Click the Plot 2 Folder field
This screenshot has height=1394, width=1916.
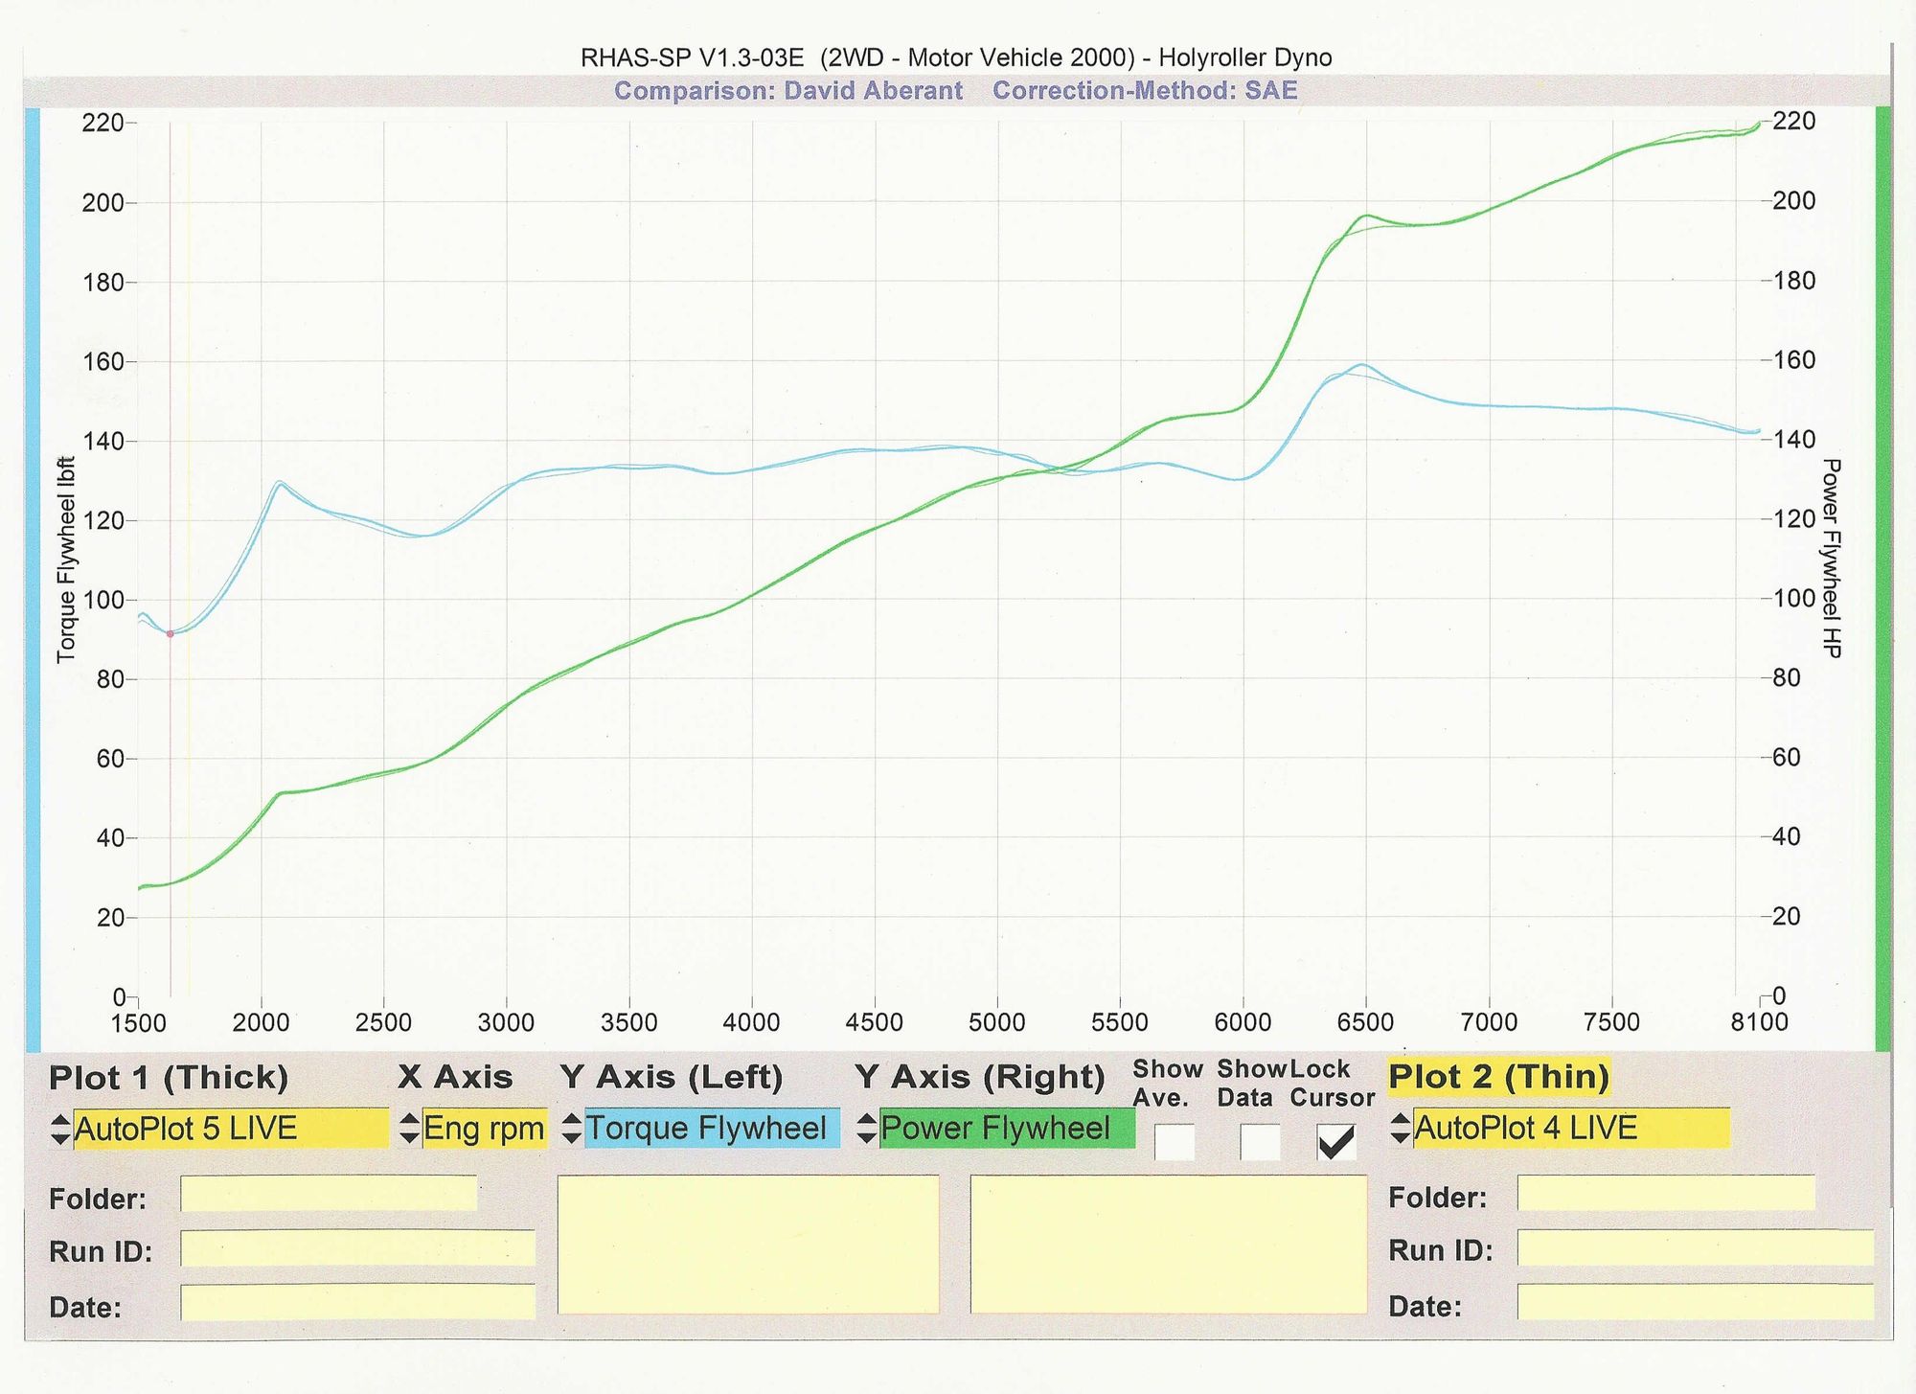(x=1666, y=1193)
